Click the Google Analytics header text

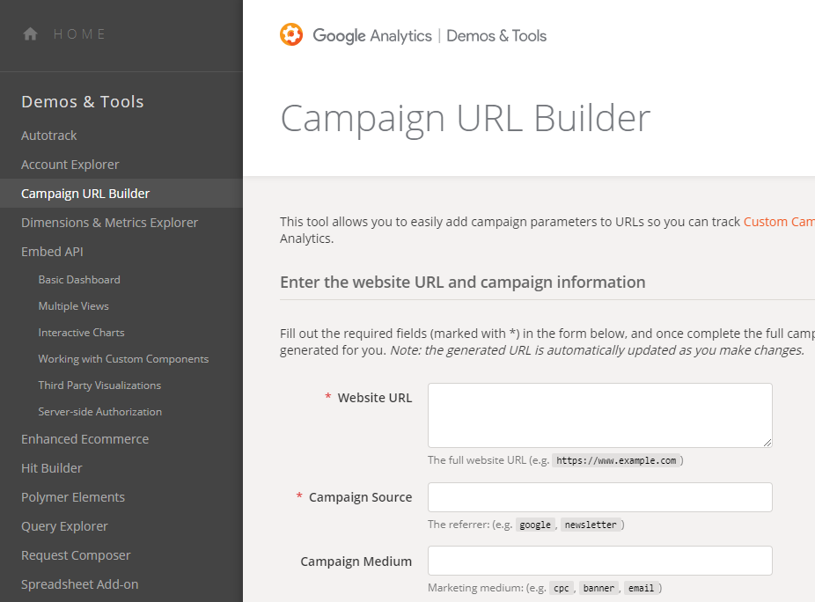pos(372,36)
